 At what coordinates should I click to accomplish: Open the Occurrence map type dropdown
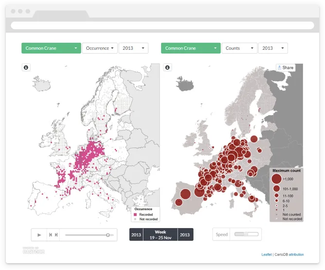100,48
